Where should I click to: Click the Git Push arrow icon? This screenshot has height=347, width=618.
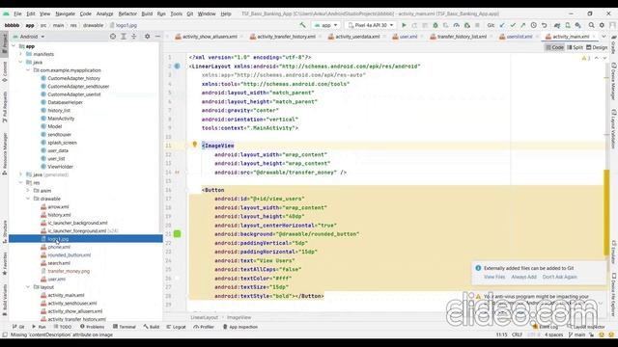(523, 25)
